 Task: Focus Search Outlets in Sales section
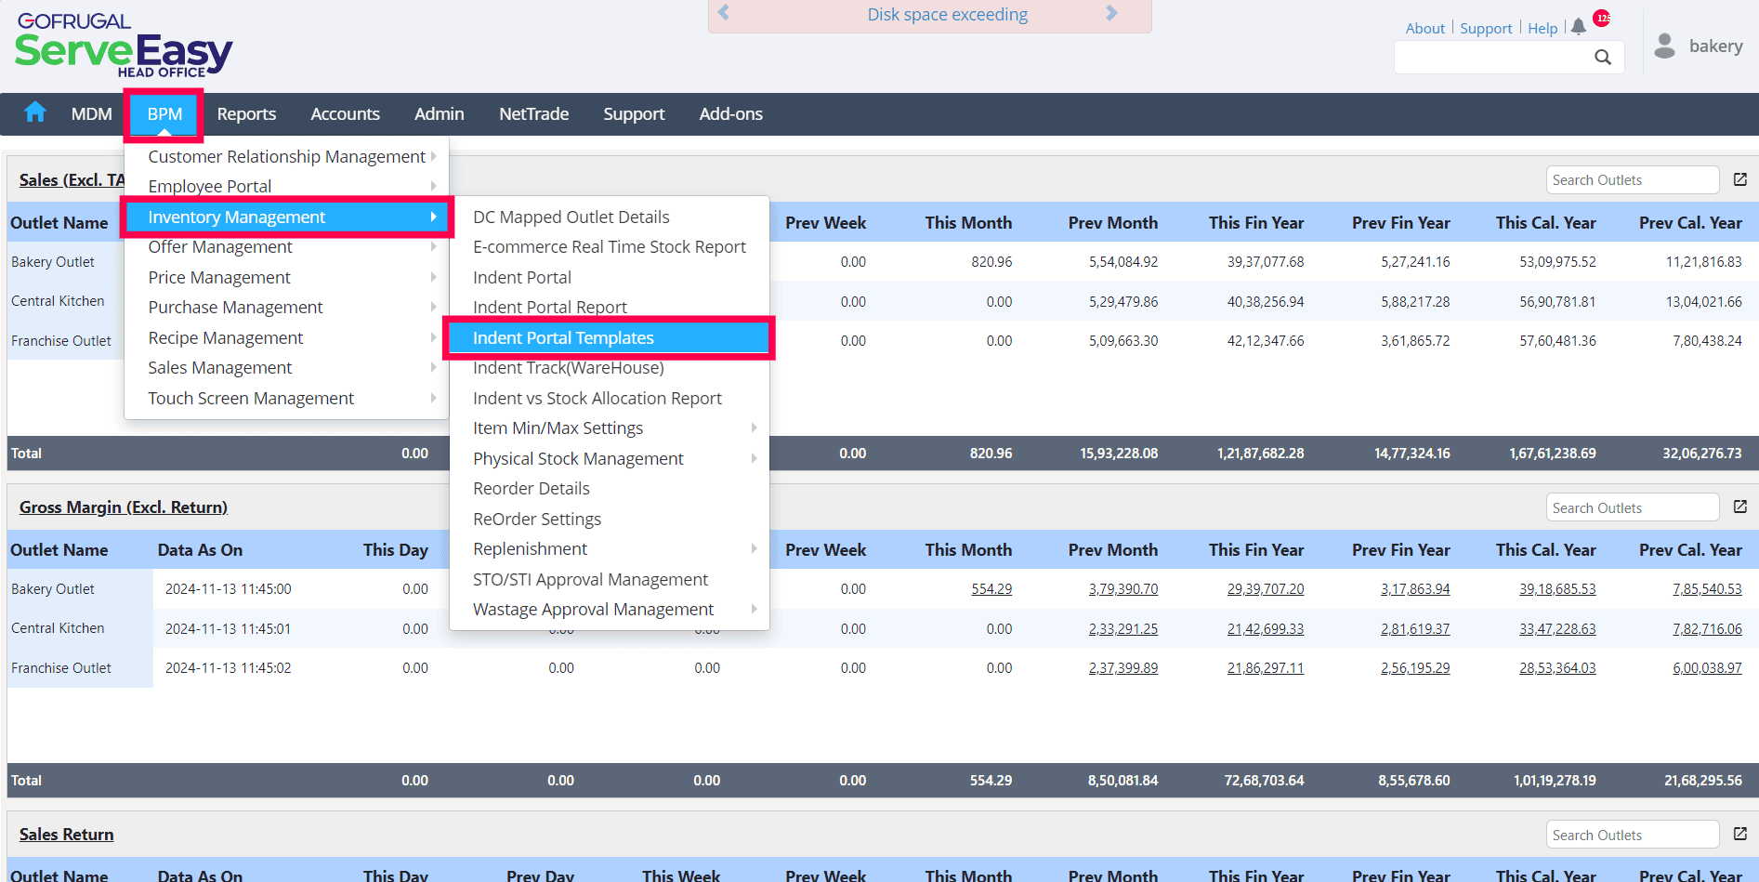(x=1633, y=179)
